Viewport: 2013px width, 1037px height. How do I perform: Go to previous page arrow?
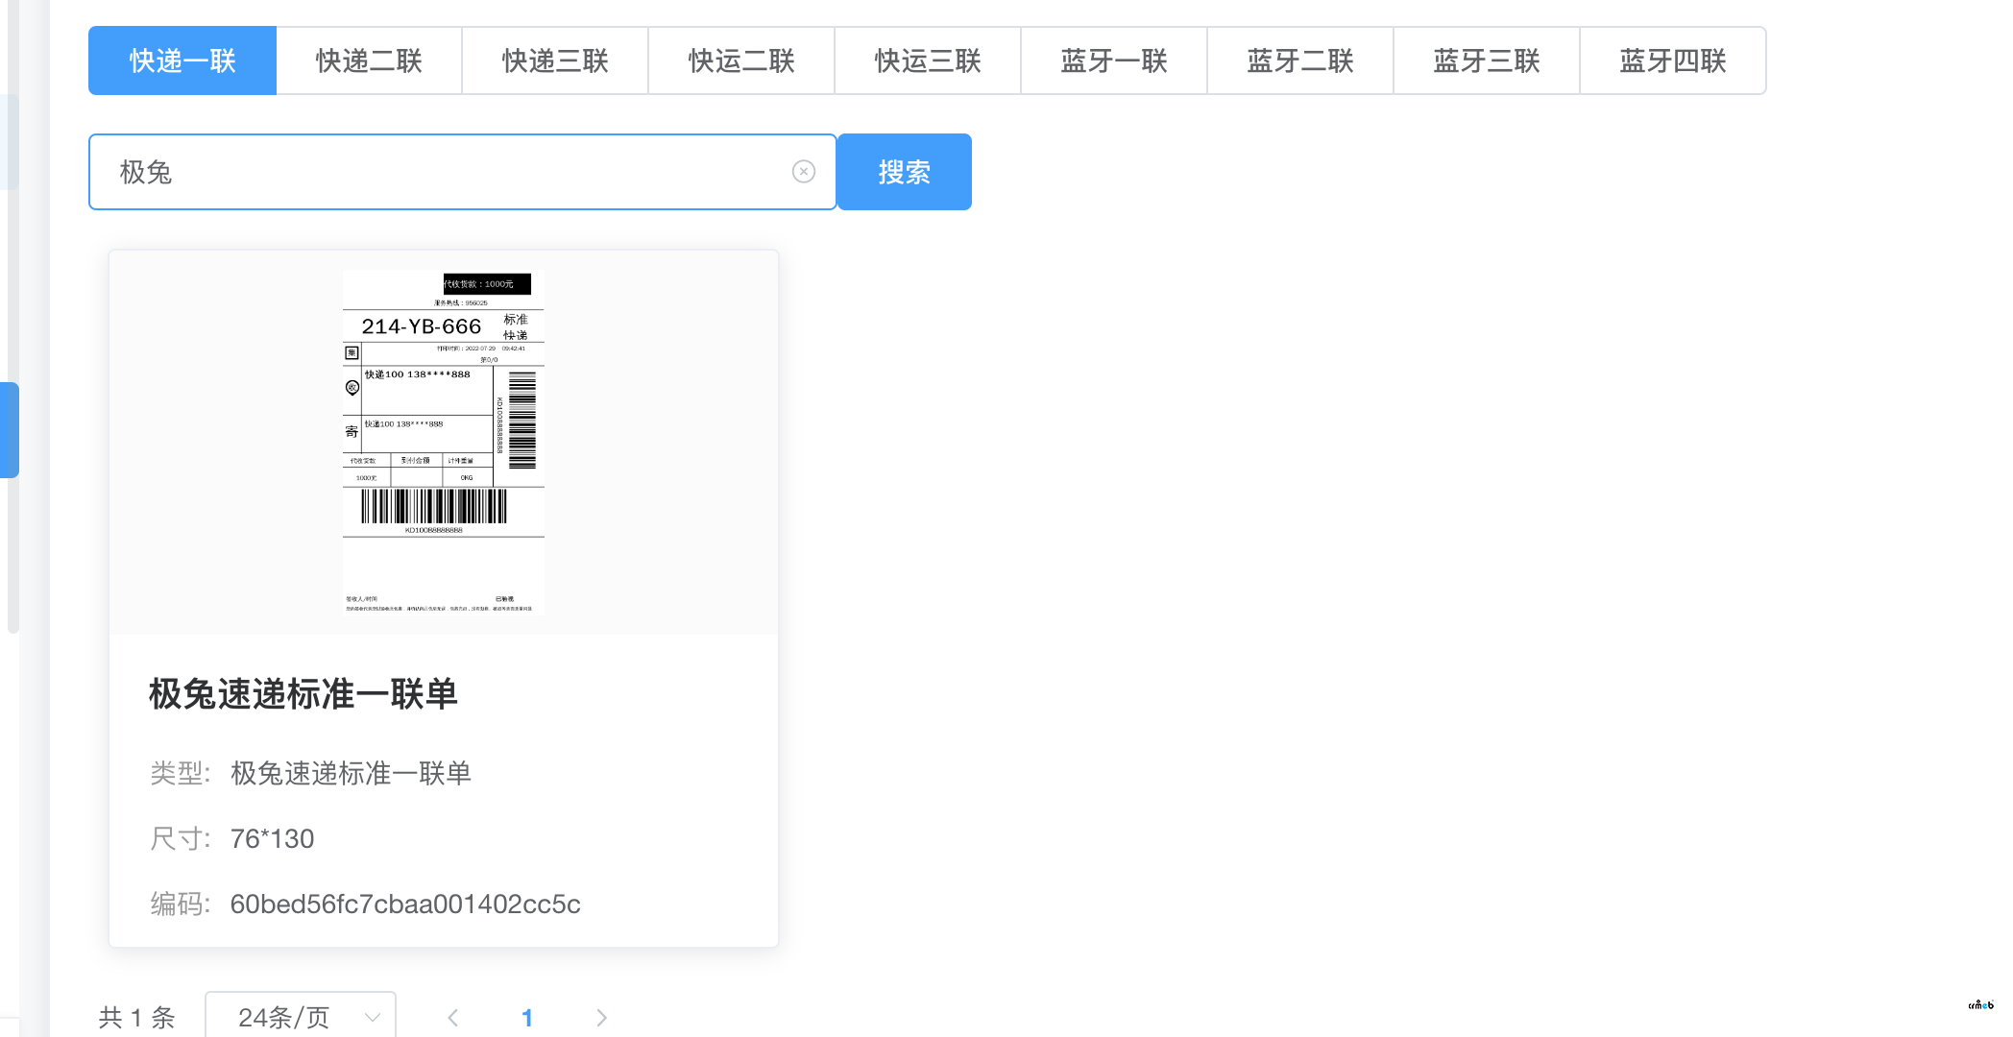[x=453, y=1017]
